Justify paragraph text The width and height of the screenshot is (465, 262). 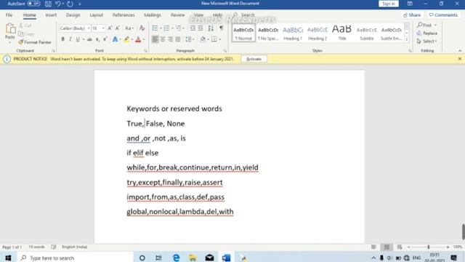pos(178,39)
